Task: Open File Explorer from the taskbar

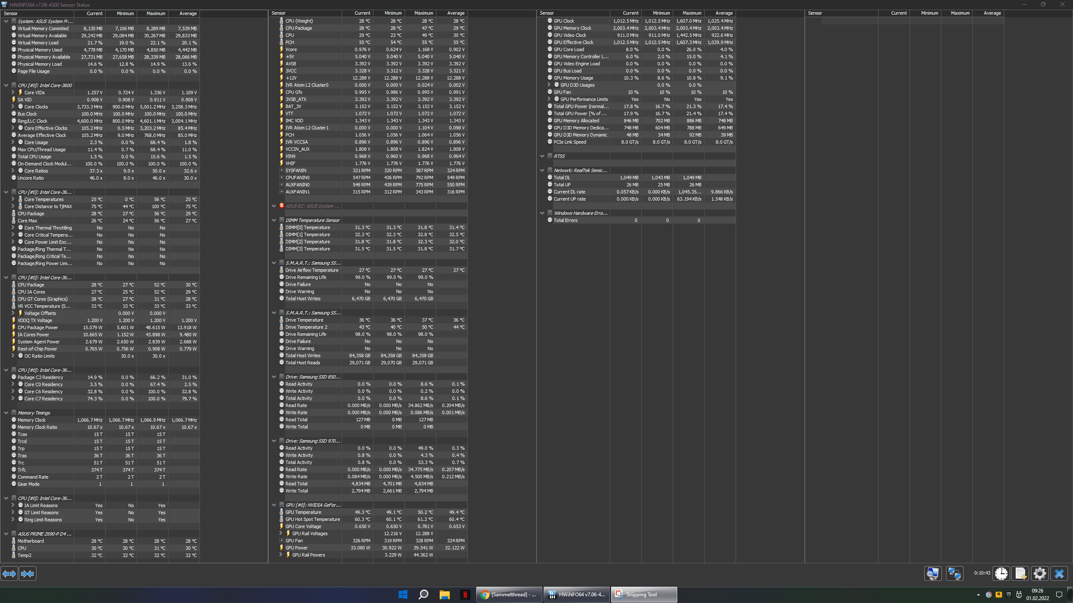Action: point(444,595)
